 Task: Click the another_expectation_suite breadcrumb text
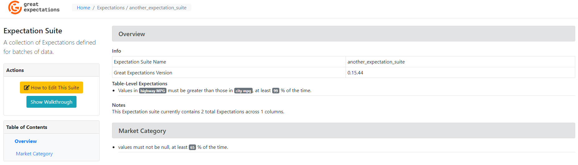pos(158,8)
